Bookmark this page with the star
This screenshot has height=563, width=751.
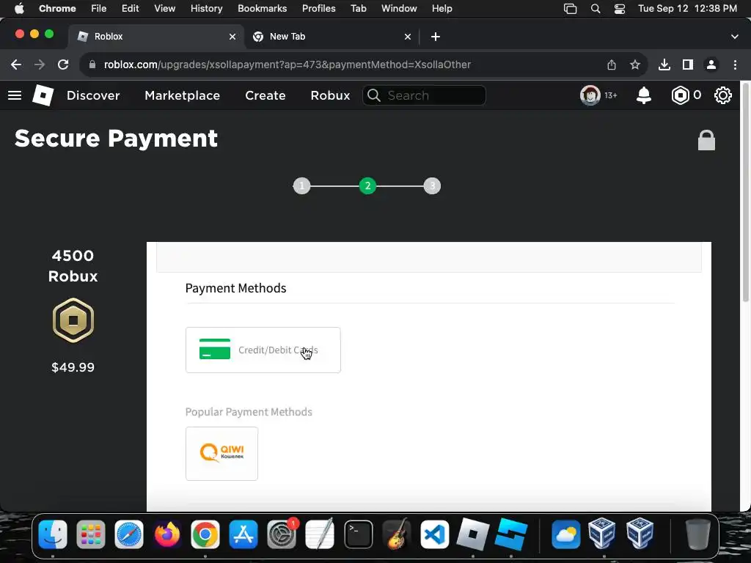635,65
